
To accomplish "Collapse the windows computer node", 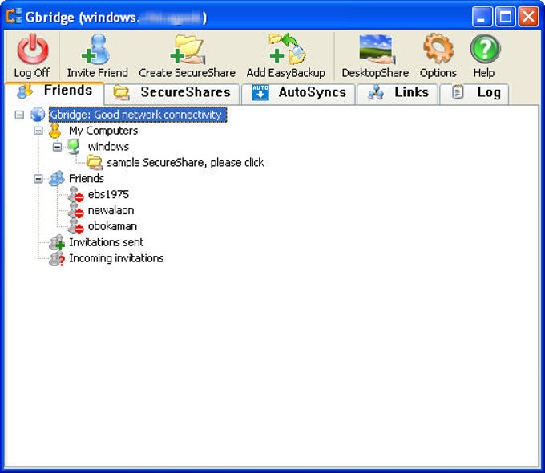I will [57, 147].
